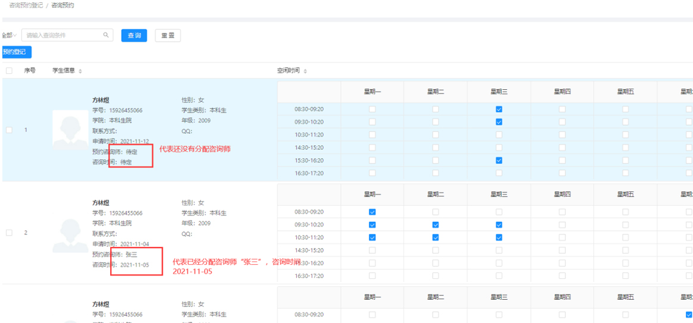Click avatar of student in row 2
This screenshot has height=323, width=693.
tap(70, 233)
